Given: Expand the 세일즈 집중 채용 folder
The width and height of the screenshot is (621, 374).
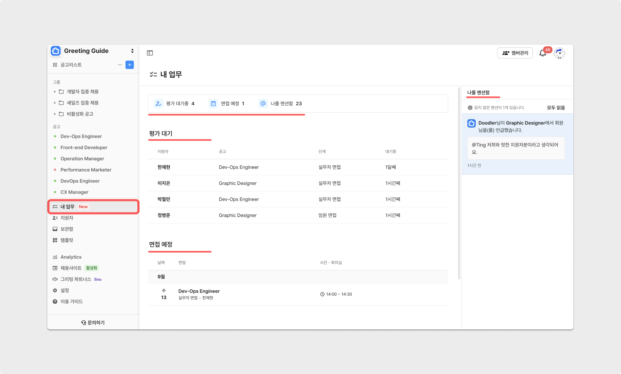Looking at the screenshot, I should coord(55,103).
